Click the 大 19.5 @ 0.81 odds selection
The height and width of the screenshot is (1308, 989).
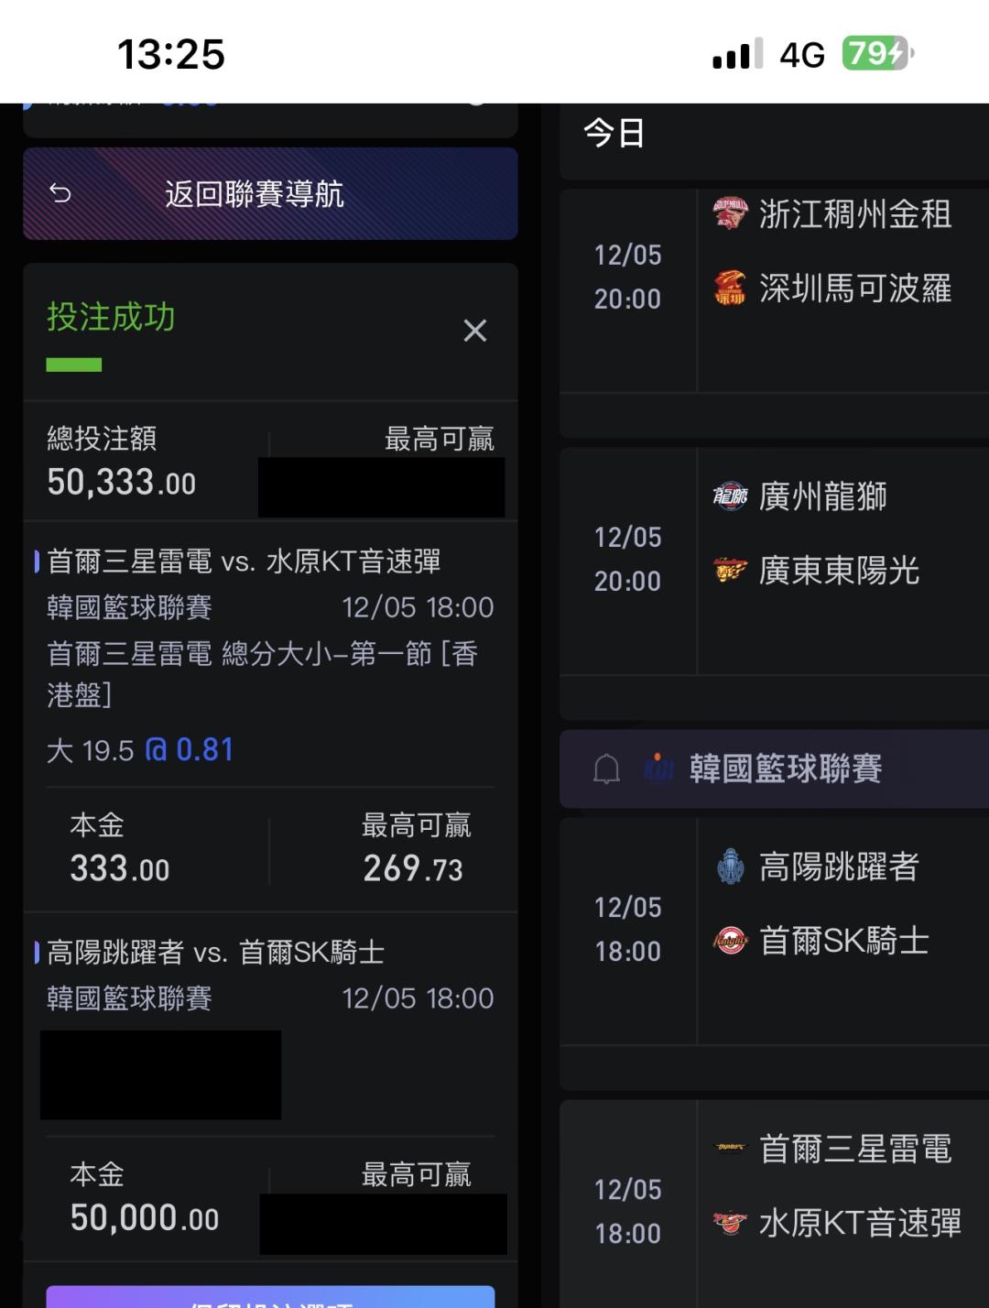click(x=140, y=750)
